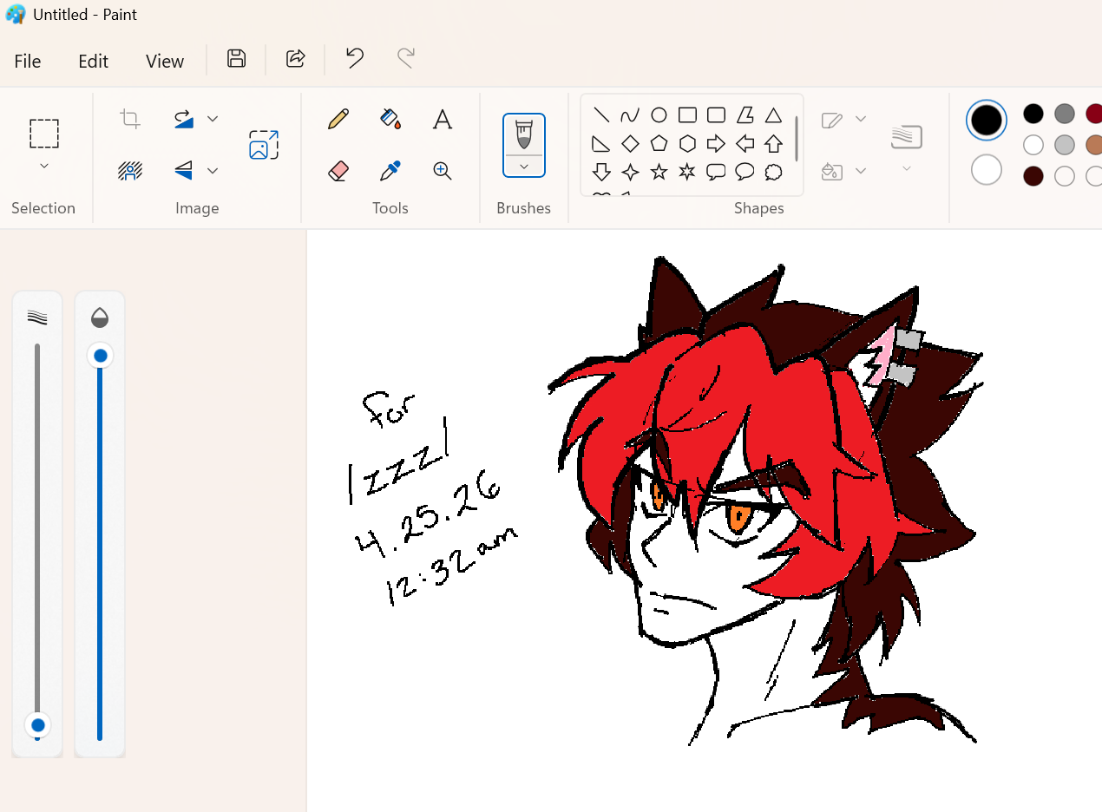The width and height of the screenshot is (1102, 812).
Task: Select the Fill bucket tool
Action: [x=390, y=119]
